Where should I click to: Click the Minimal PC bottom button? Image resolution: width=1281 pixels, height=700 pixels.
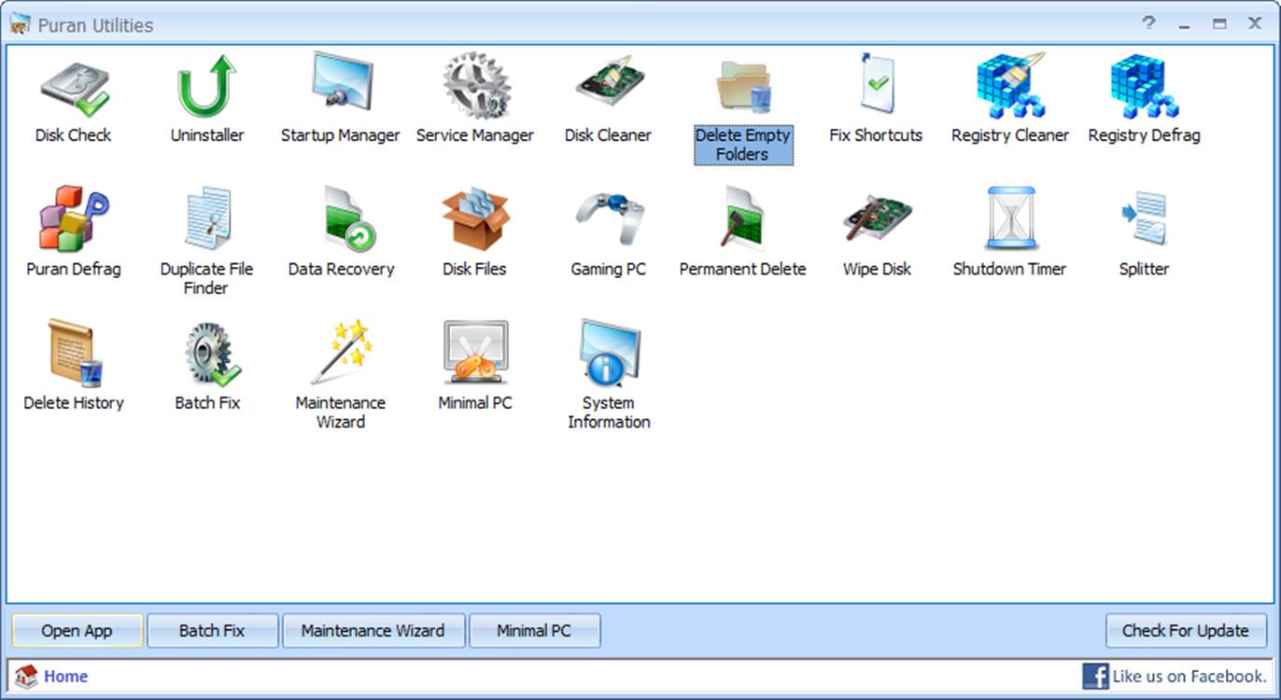pyautogui.click(x=534, y=631)
